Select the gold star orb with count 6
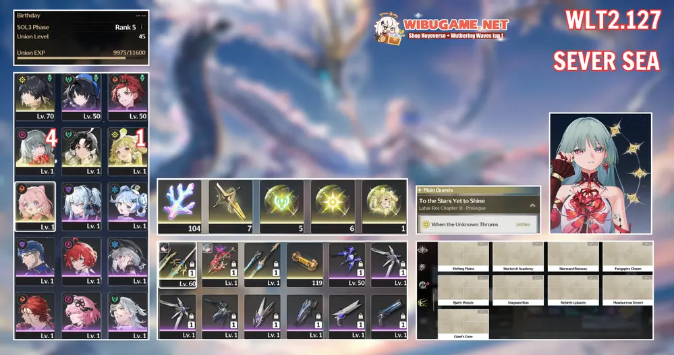 [333, 202]
